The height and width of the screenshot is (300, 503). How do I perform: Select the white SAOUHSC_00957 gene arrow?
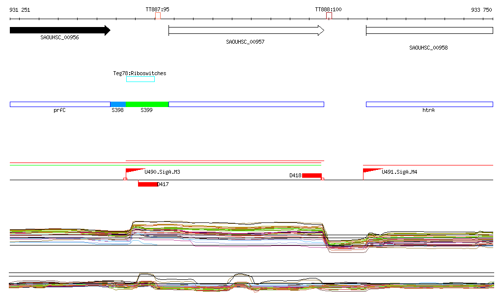(x=246, y=30)
